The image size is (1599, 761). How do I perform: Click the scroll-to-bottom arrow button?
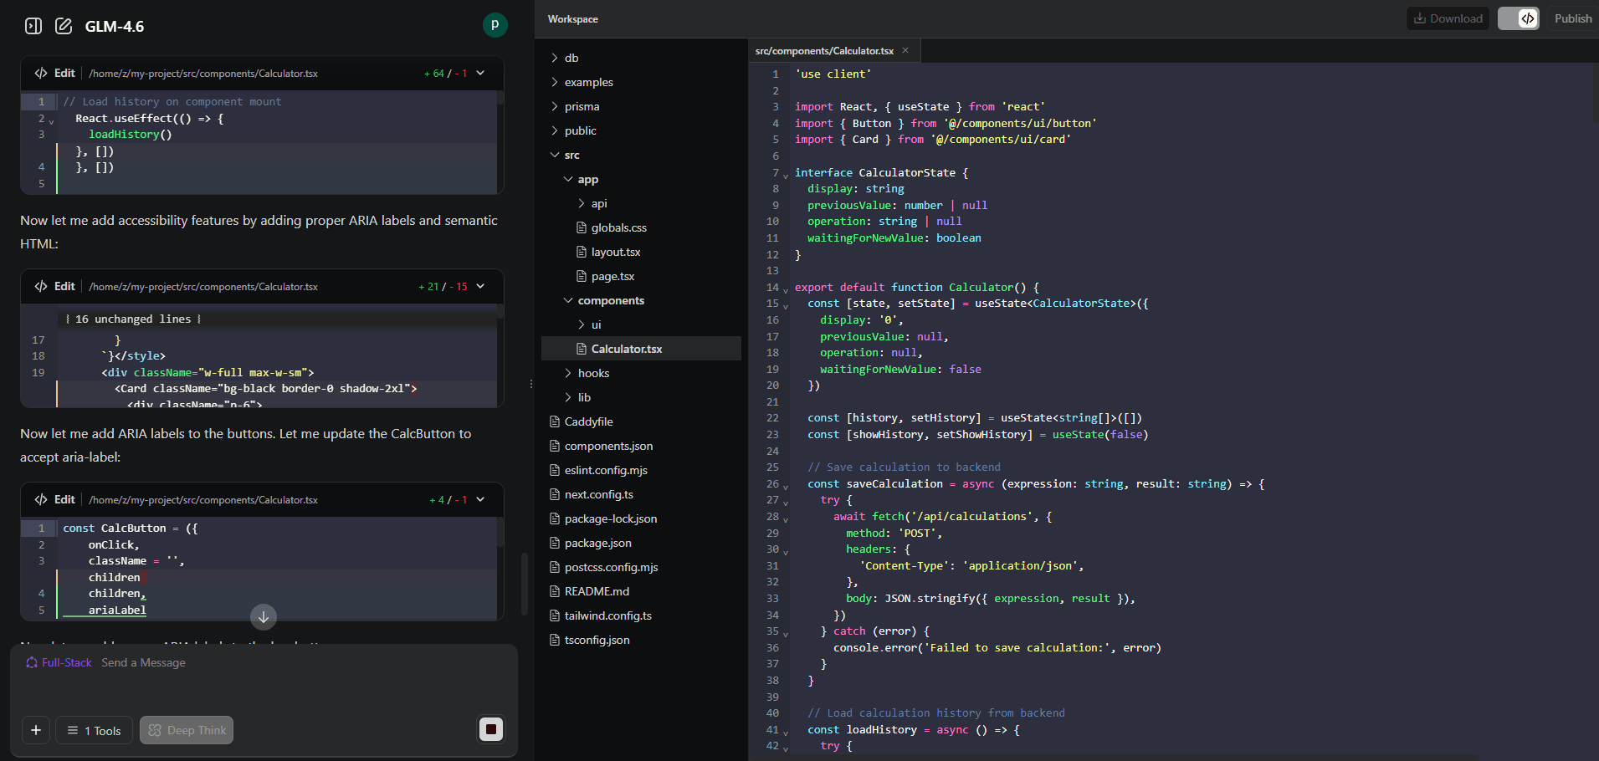263,617
